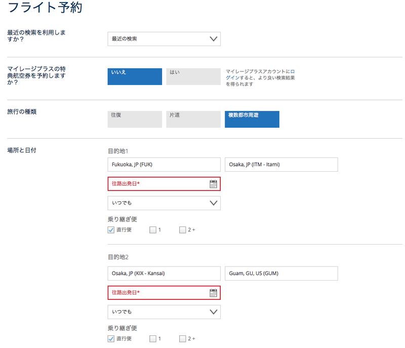Uncheck 直行便 checkbox under destination 1
405x348 pixels.
coord(111,229)
